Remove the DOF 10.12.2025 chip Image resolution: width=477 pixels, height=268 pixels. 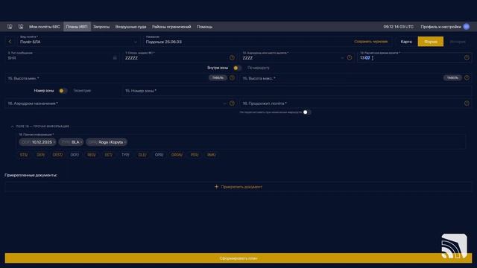54,142
